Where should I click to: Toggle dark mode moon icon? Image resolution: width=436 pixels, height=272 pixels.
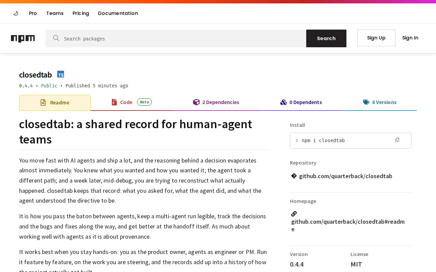(16, 13)
